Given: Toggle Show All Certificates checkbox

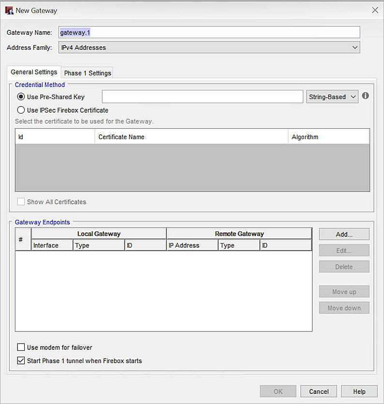Looking at the screenshot, I should (21, 202).
